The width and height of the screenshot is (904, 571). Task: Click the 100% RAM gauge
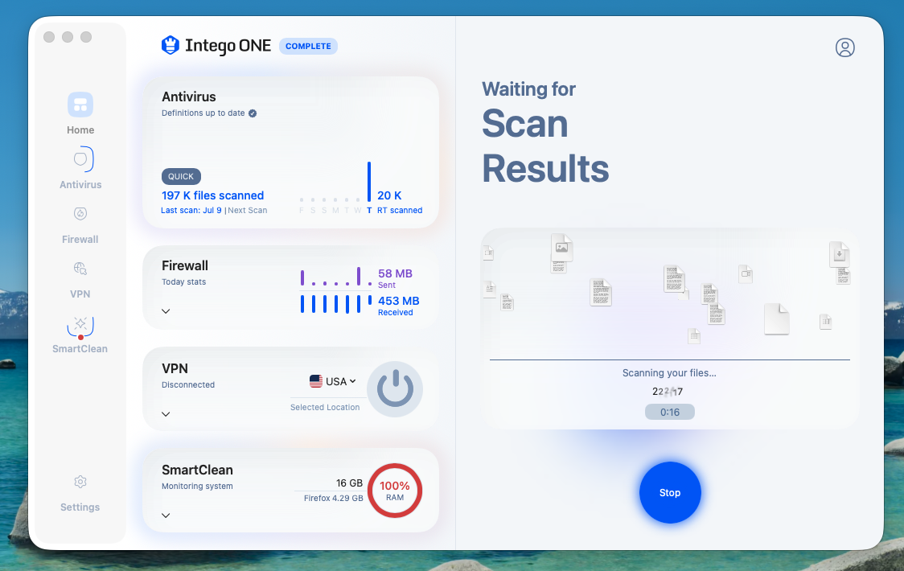click(395, 491)
